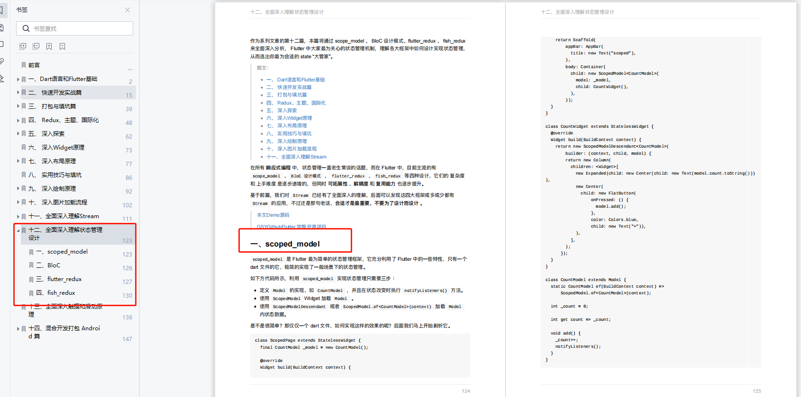Expand the 二、快速开发实战篇 bookmark
Screen dimensions: 801x397
click(x=18, y=93)
